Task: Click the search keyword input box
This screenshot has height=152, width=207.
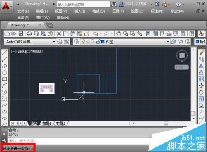Action: coord(83,5)
